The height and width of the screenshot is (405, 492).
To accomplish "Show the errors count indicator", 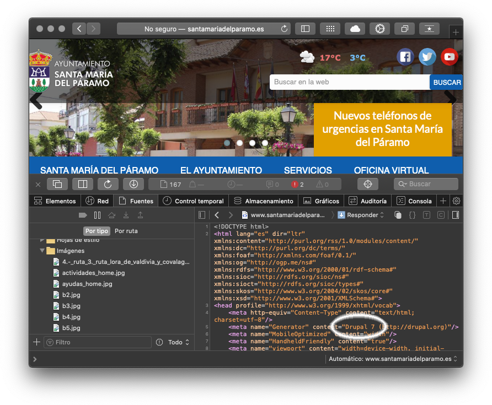I will tap(297, 185).
